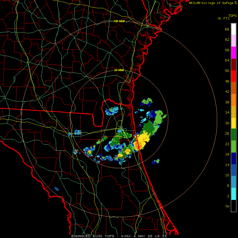The width and height of the screenshot is (238, 238).
Task: Click the medium blue legend swatch
Action: 234,170
